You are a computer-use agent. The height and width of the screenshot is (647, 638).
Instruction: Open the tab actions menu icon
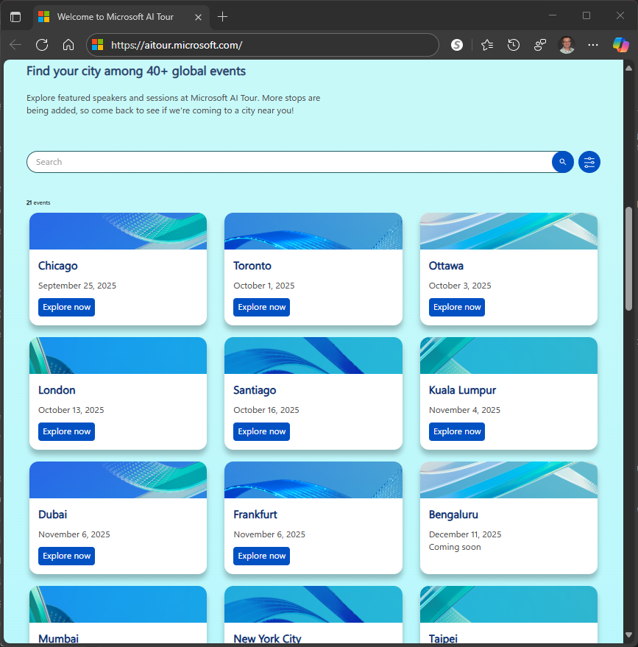click(x=15, y=17)
